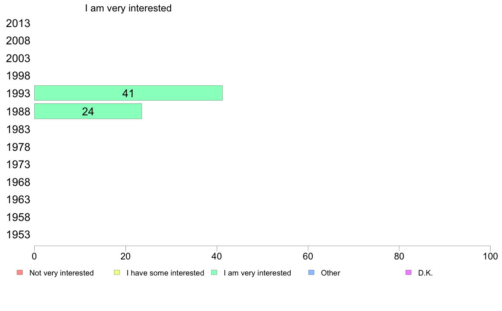Click the 1968 year label
Image resolution: width=502 pixels, height=311 pixels.
point(18,182)
